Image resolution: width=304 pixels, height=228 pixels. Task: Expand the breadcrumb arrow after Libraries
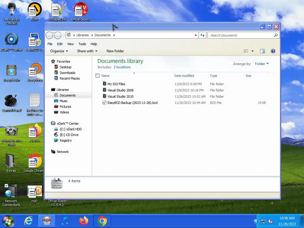(x=93, y=35)
